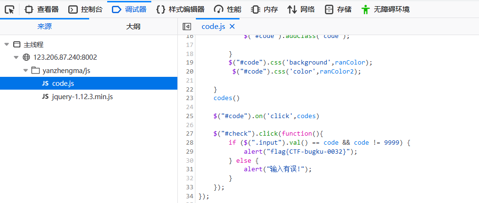Set breakpoint on line number 29
The width and height of the screenshot is (479, 203).
click(x=190, y=151)
